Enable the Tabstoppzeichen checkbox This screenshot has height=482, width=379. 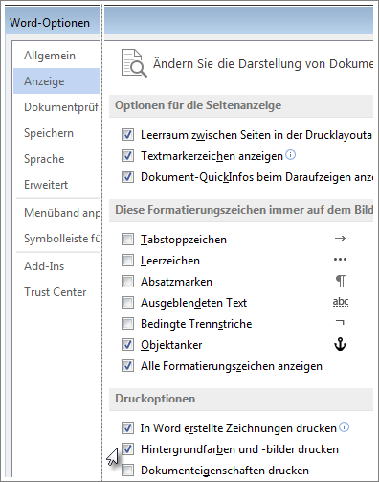tap(127, 240)
